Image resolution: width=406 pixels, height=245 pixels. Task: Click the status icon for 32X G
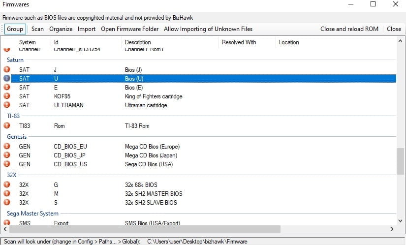point(7,184)
